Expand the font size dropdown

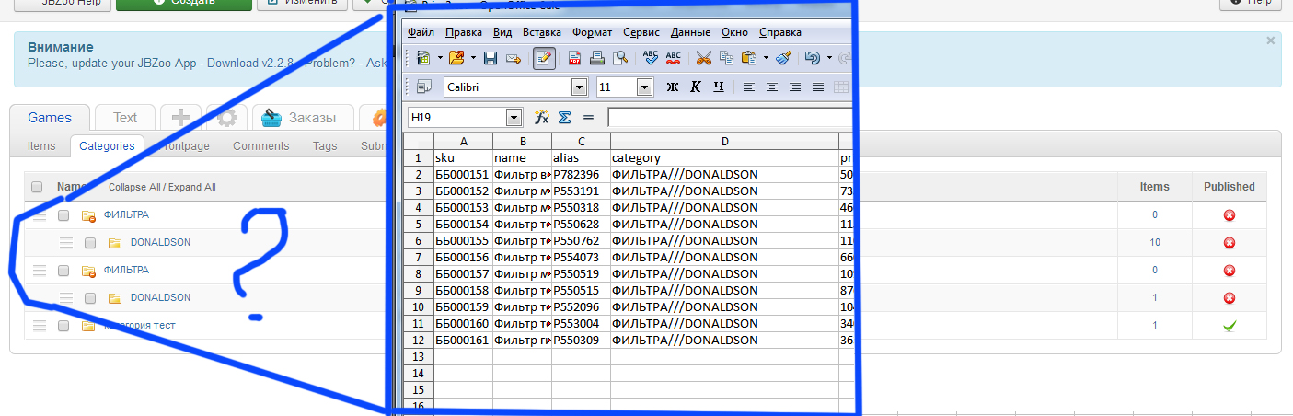click(644, 87)
